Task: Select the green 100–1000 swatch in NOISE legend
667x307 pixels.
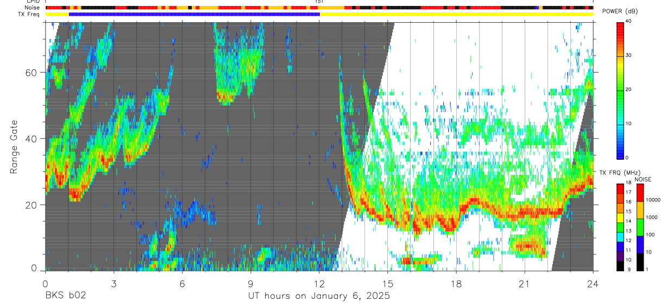Action: pos(640,227)
